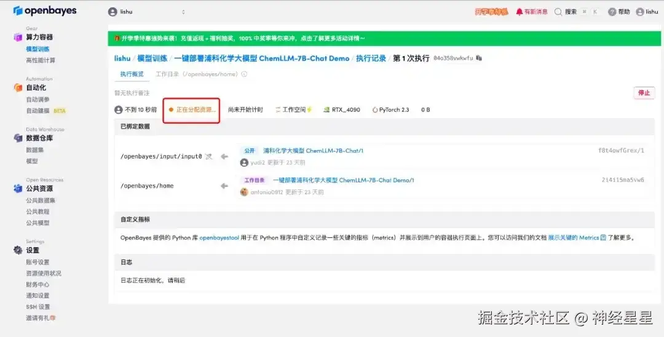This screenshot has width=664, height=337.
Task: Click the red 停止 button
Action: point(644,93)
